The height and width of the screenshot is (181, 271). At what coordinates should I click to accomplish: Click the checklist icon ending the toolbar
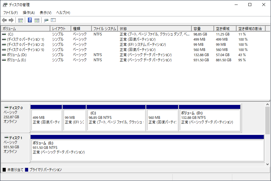(x=53, y=20)
